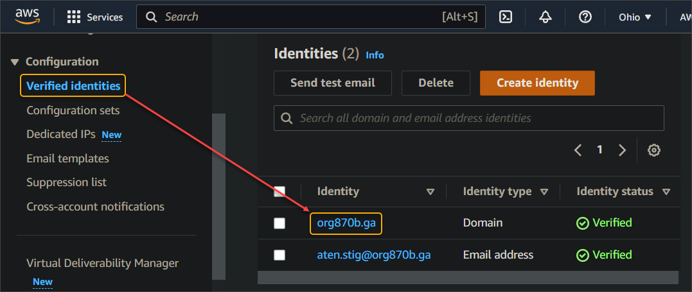
Task: Open Cross-account notifications in sidebar
Action: [x=95, y=207]
